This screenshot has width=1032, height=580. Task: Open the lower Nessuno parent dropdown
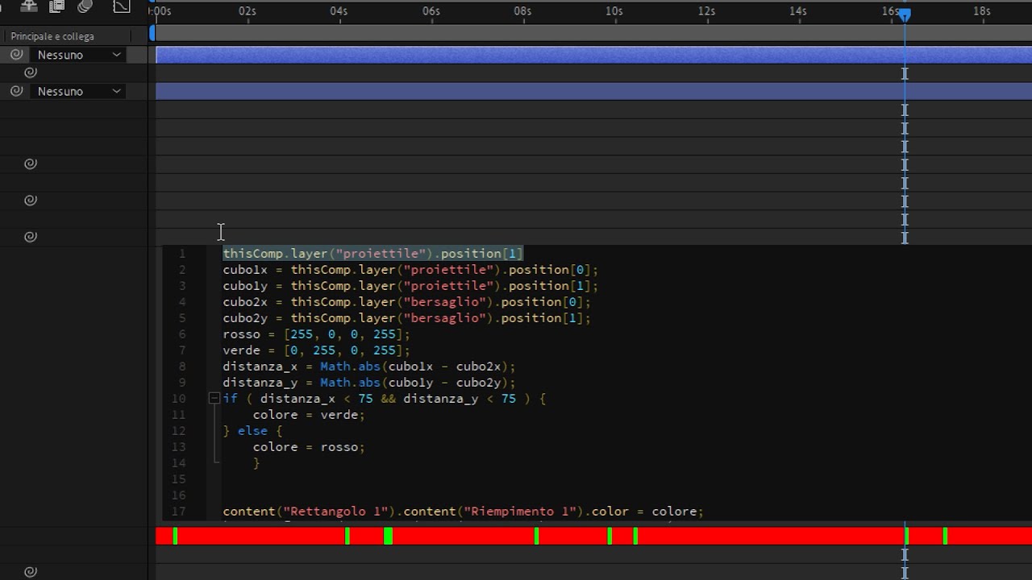coord(79,91)
